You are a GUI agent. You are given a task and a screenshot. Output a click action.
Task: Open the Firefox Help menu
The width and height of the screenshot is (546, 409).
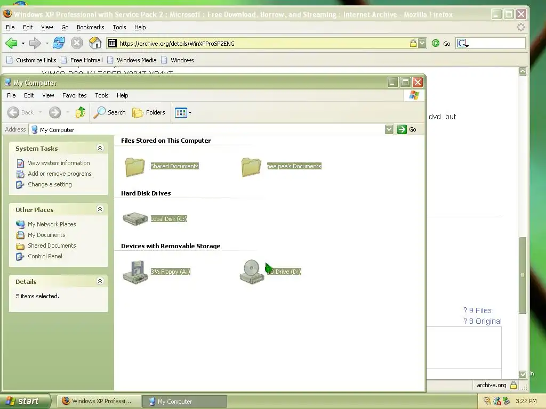[x=140, y=27]
